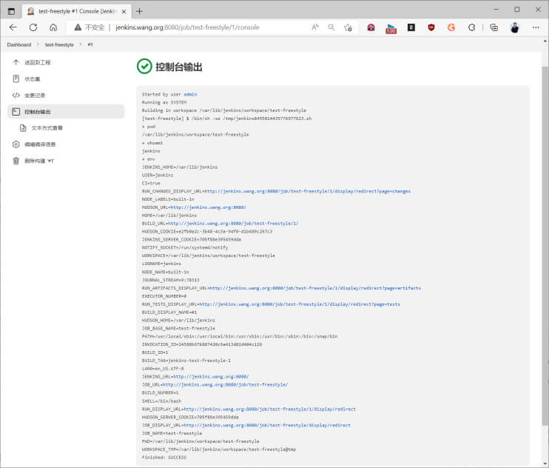Open RUN_TESTS_DISPLAY_URL link
The width and height of the screenshot is (549, 468).
(x=300, y=304)
